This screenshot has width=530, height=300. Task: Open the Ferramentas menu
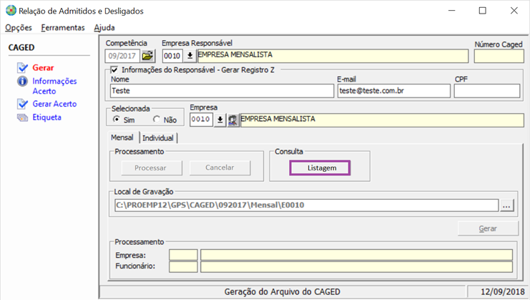point(63,28)
